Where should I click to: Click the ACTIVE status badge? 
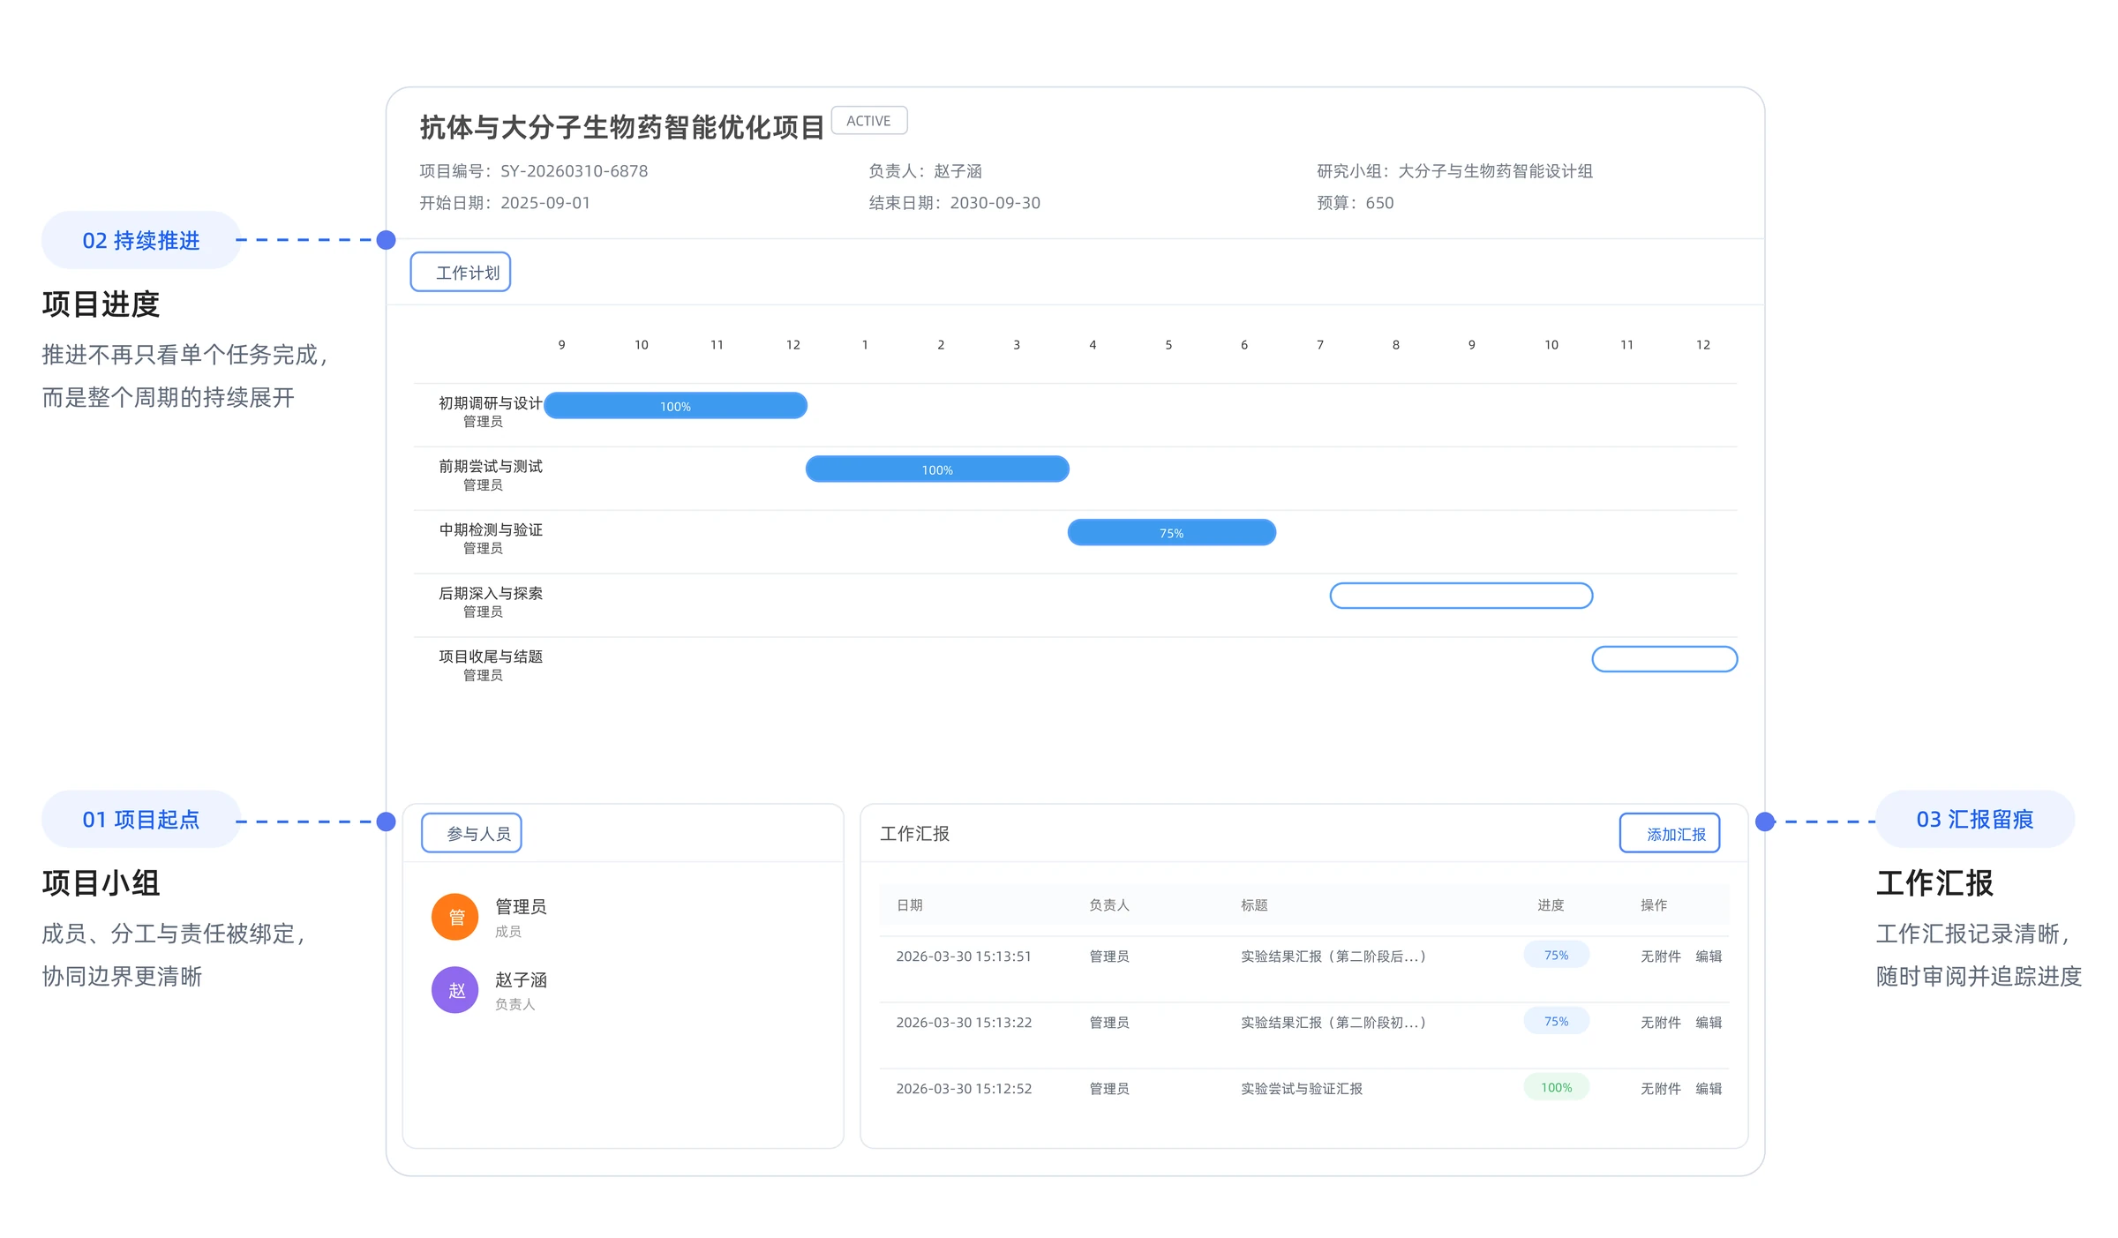pos(869,121)
